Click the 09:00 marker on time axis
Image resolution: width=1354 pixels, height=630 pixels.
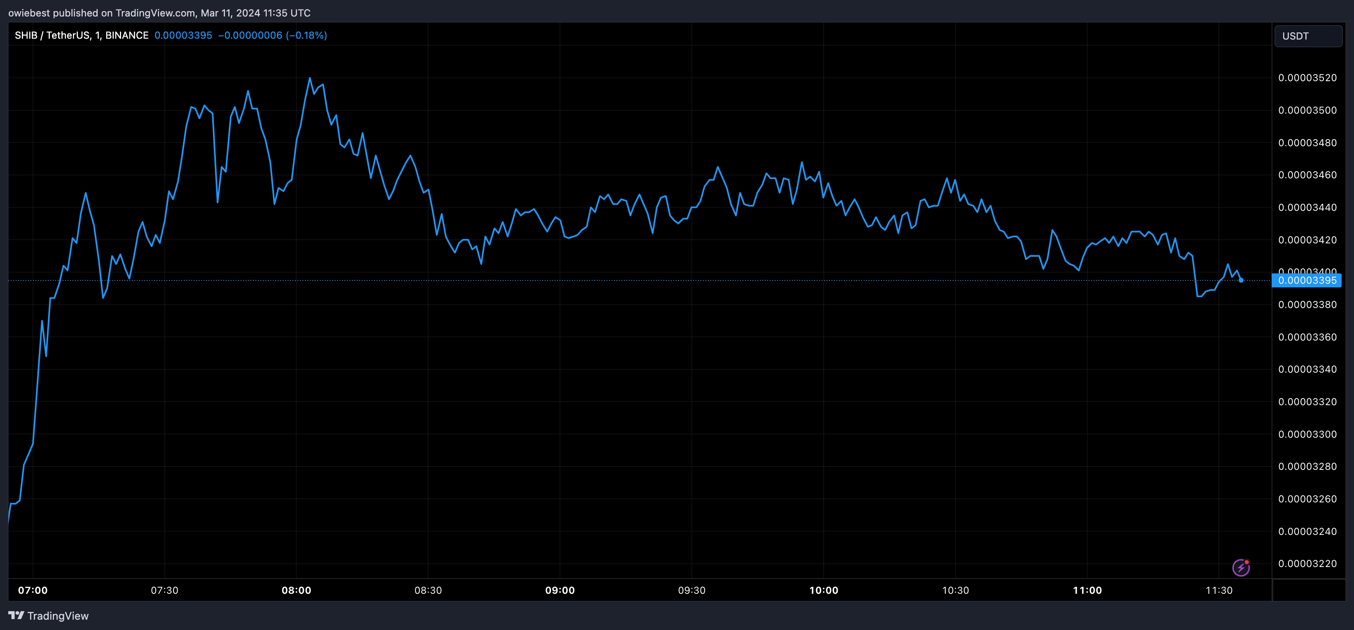(560, 590)
